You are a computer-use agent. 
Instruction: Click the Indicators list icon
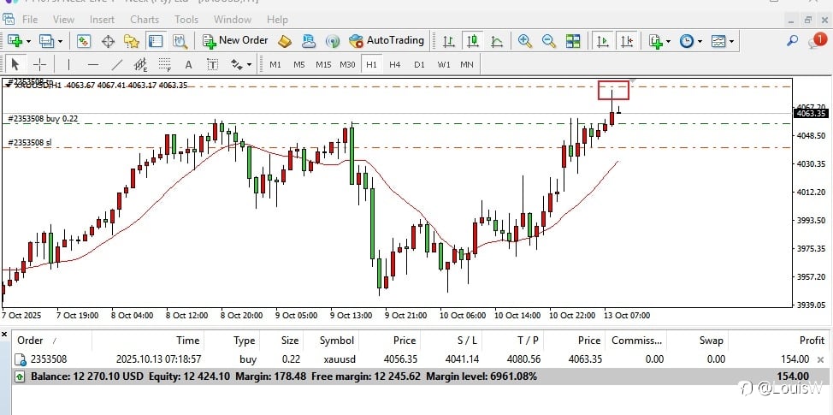656,40
